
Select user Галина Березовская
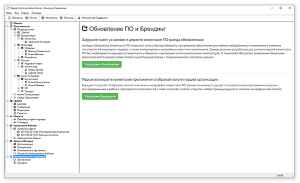(x=39, y=82)
